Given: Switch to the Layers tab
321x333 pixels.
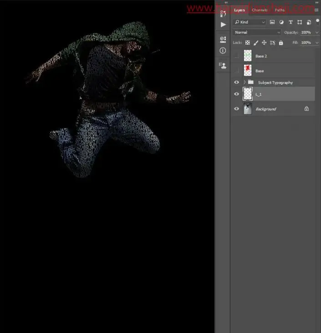Looking at the screenshot, I should 239,10.
